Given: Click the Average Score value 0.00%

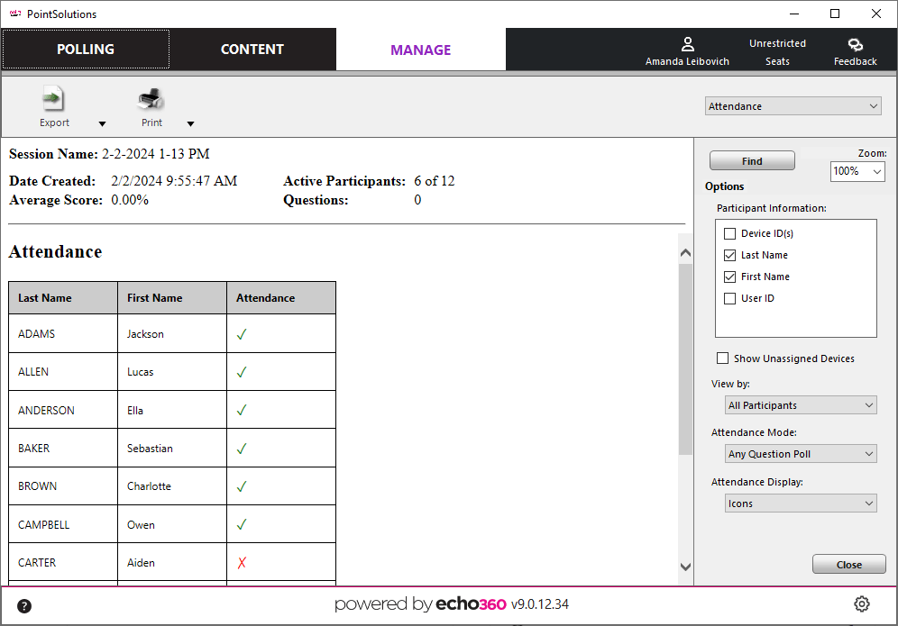Looking at the screenshot, I should [130, 200].
